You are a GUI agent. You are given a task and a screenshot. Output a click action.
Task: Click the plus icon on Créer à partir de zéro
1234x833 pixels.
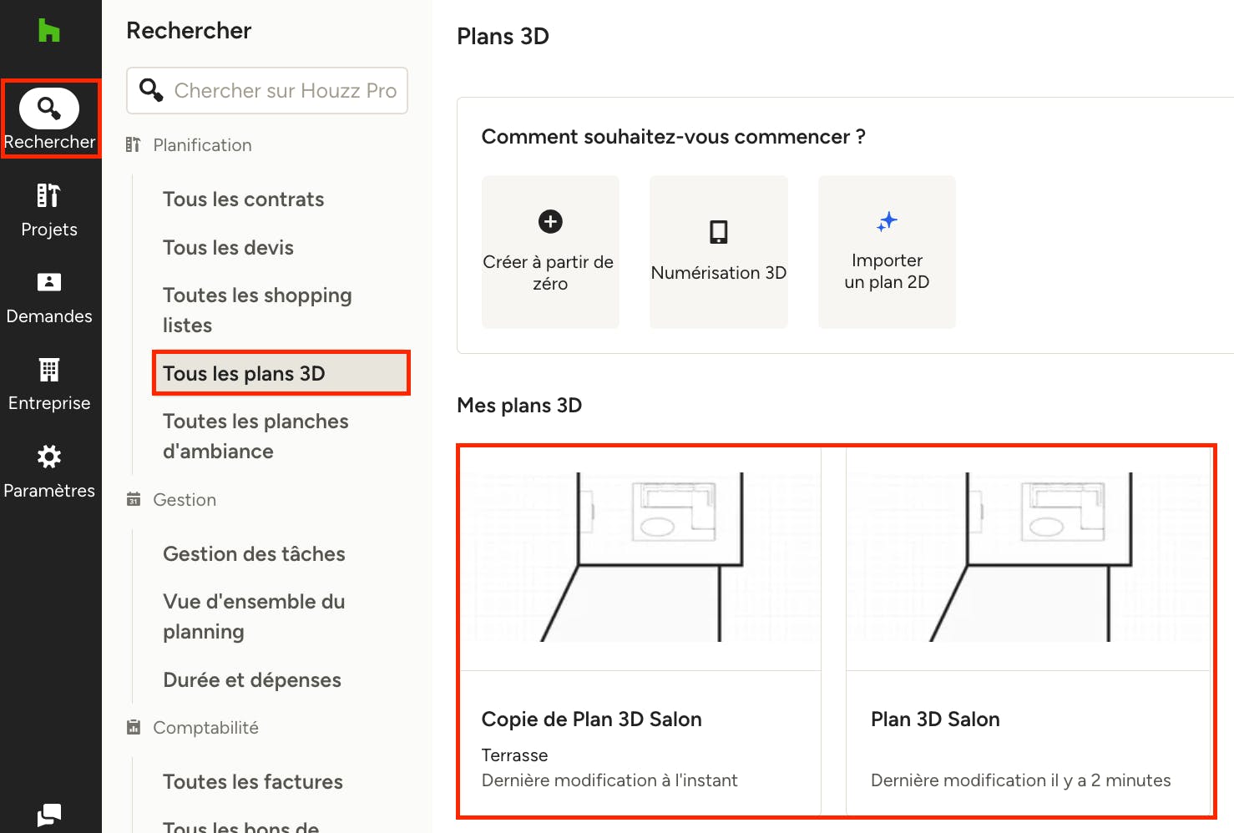click(550, 221)
